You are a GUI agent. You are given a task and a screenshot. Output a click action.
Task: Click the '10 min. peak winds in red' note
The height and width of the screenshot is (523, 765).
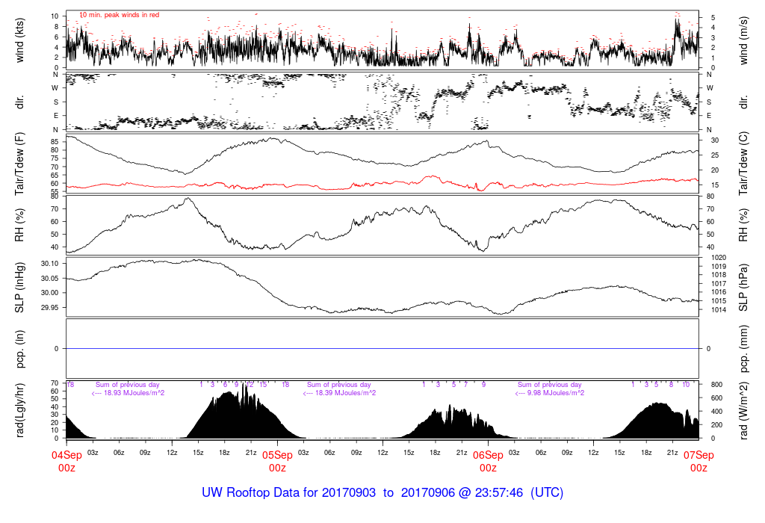point(120,15)
